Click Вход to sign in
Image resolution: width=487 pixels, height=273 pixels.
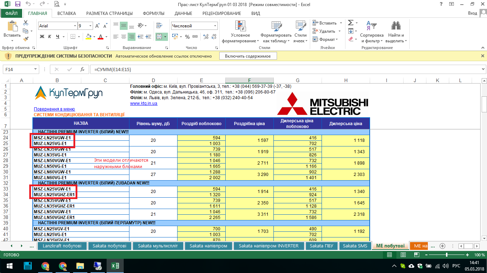click(472, 13)
